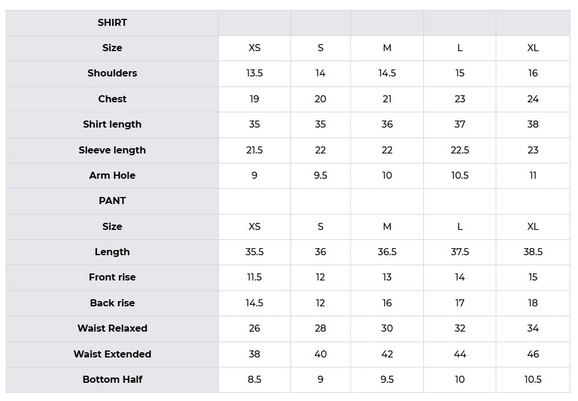The height and width of the screenshot is (401, 578).
Task: Click the Sleeve length value 22.5
Action: [460, 151]
